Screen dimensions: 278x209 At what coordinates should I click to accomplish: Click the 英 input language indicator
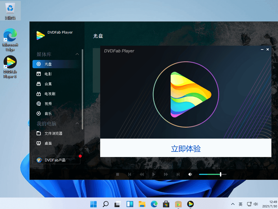241,204
